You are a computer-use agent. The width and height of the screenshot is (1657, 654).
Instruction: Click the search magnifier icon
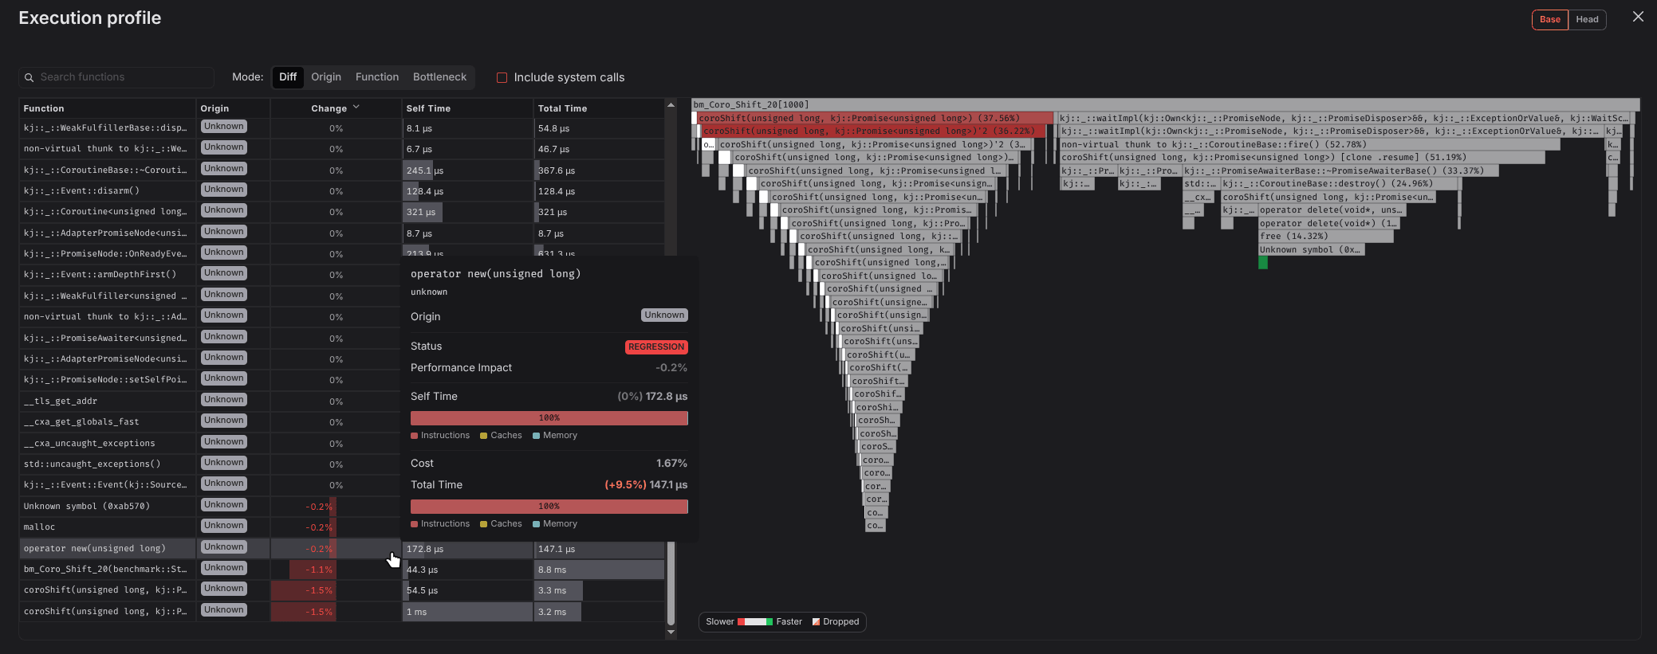(30, 77)
